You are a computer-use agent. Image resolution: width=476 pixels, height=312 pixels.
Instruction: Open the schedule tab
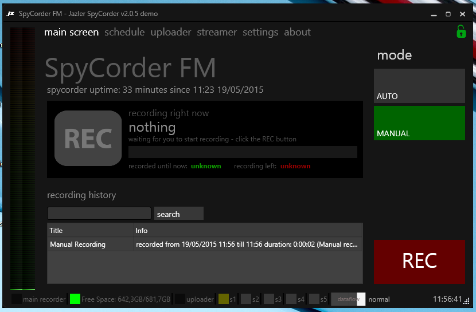pyautogui.click(x=124, y=32)
